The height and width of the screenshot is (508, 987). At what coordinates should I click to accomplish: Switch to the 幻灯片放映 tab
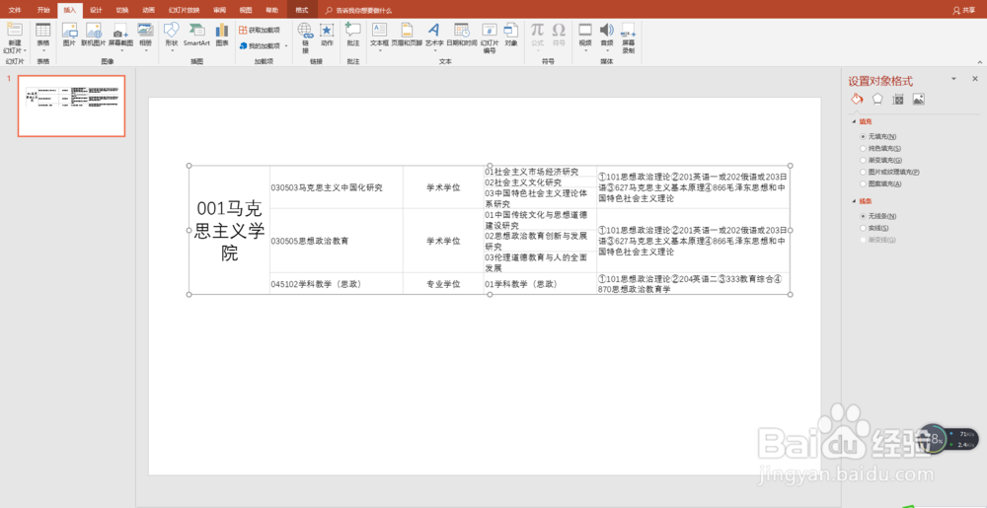pyautogui.click(x=185, y=10)
